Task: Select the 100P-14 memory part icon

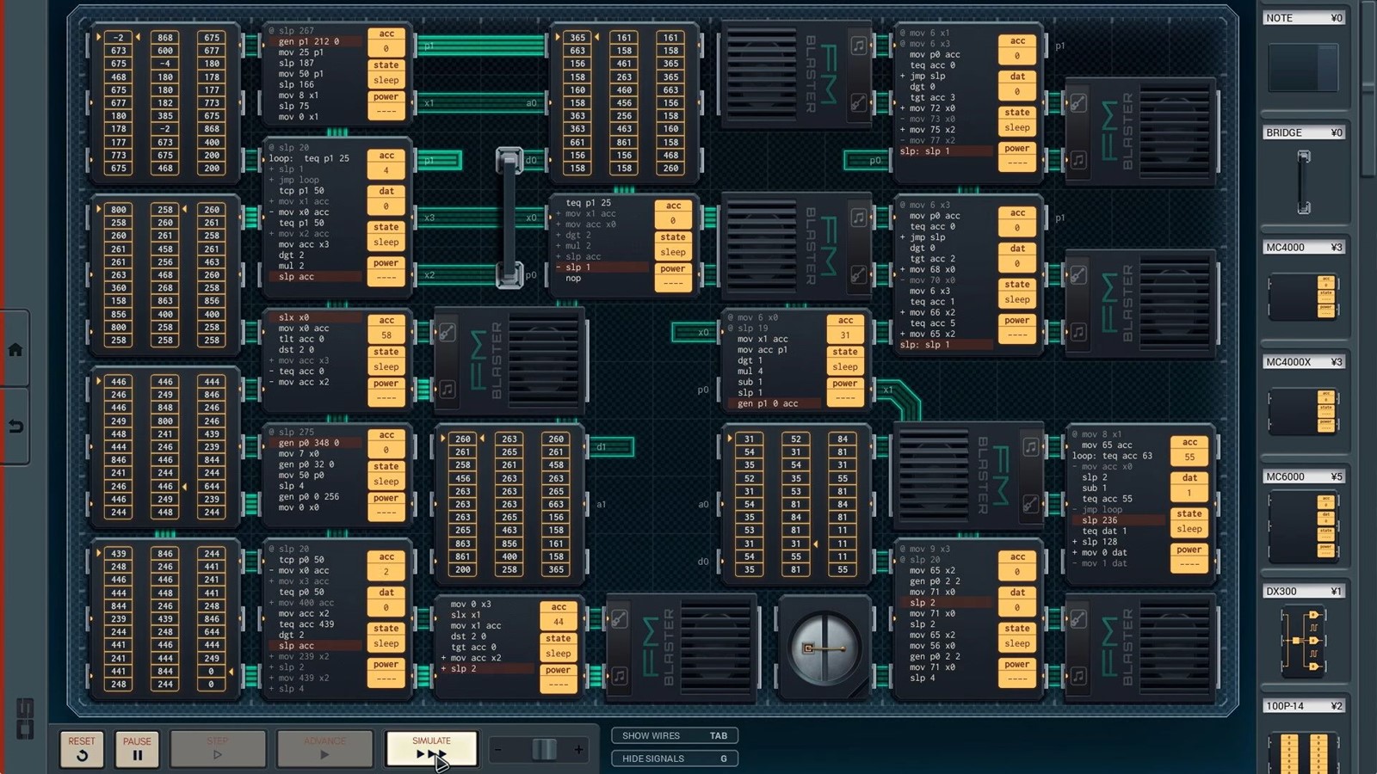Action: point(1304,752)
